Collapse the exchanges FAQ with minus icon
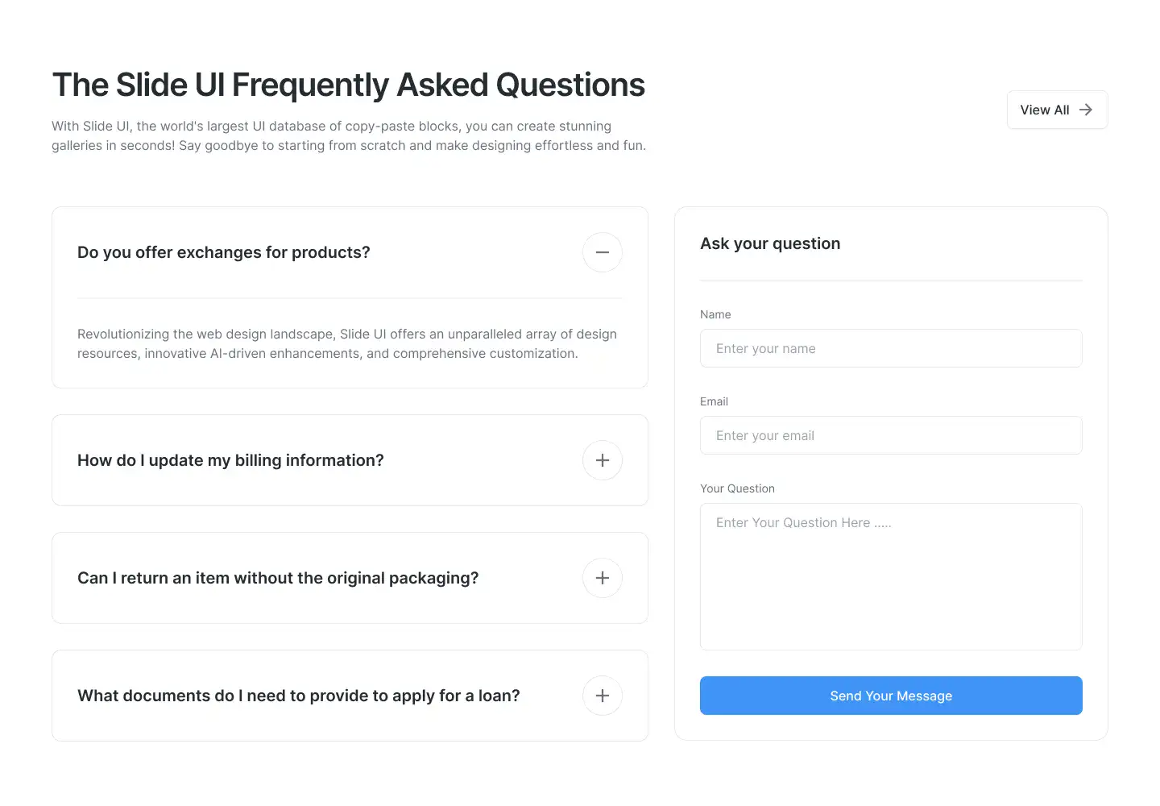The width and height of the screenshot is (1160, 806). [602, 252]
